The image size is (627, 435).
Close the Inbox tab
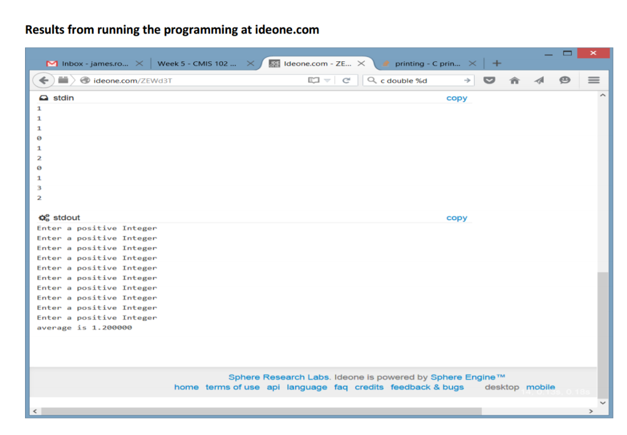pyautogui.click(x=139, y=63)
